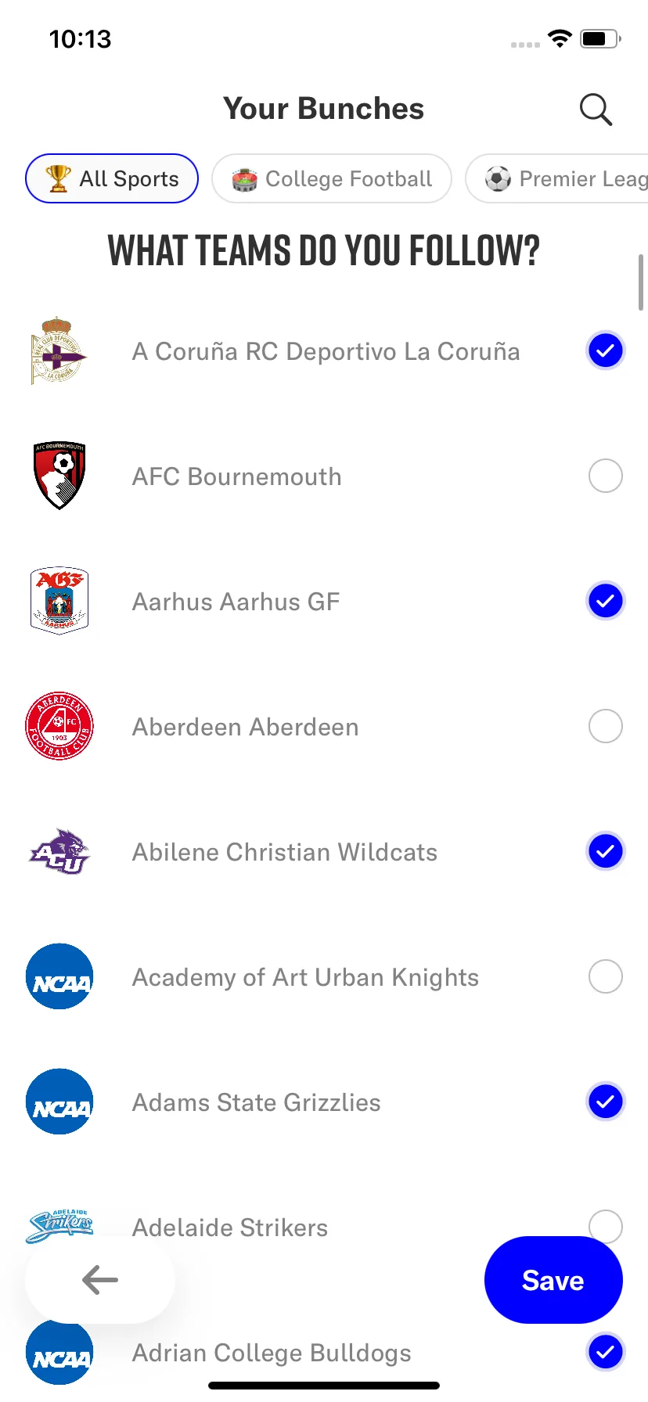
Task: Tap the Aberdeen Football Club red crest
Action: [59, 726]
